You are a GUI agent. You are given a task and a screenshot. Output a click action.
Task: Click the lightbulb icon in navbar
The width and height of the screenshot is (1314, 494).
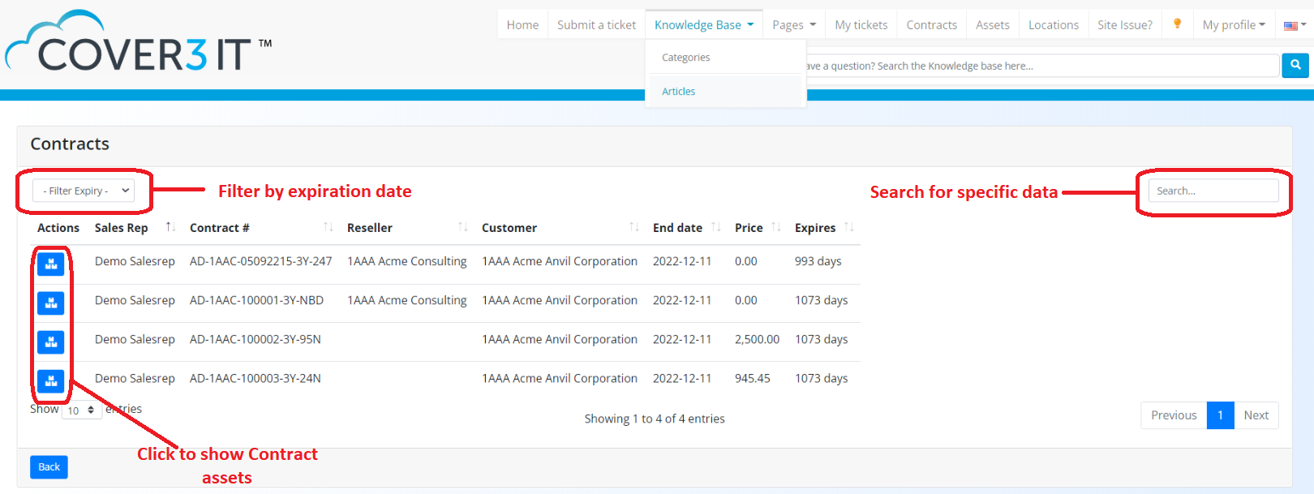pyautogui.click(x=1177, y=24)
